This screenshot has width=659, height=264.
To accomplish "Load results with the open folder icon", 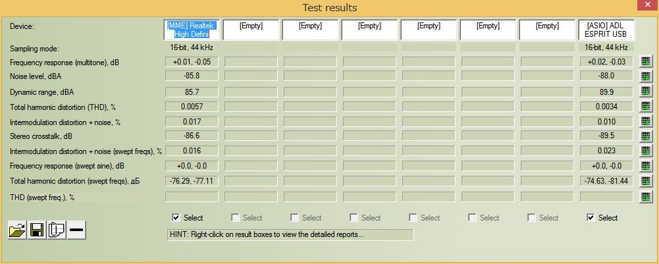I will [17, 230].
